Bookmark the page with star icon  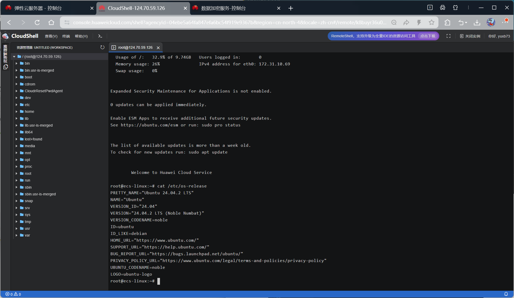click(431, 22)
